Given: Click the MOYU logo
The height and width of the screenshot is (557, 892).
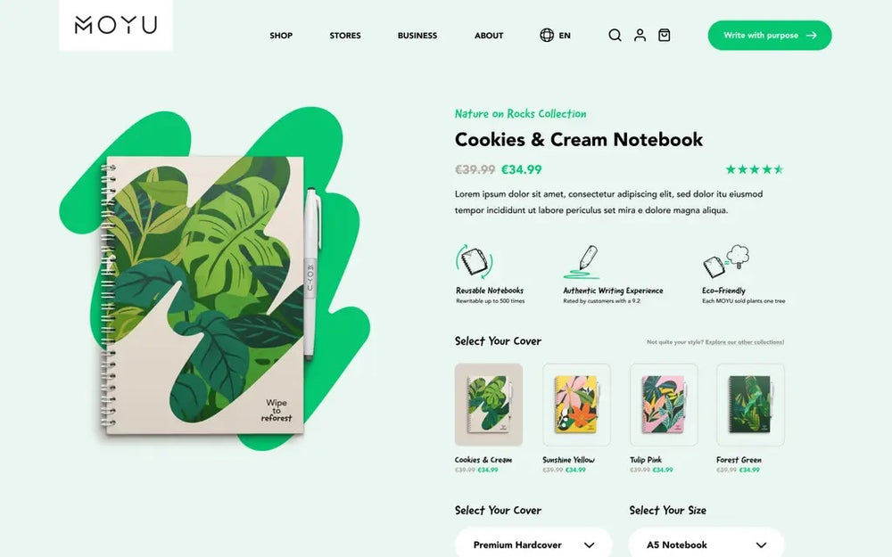Looking at the screenshot, I should [116, 25].
